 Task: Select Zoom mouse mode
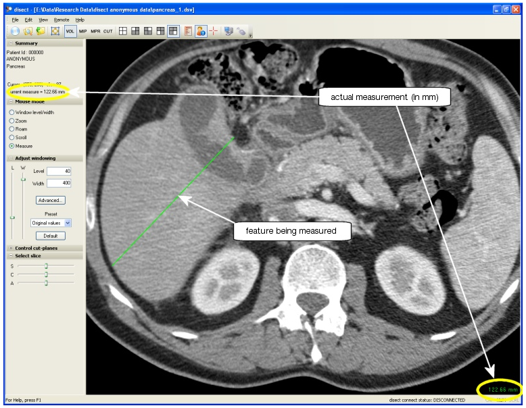[x=11, y=121]
